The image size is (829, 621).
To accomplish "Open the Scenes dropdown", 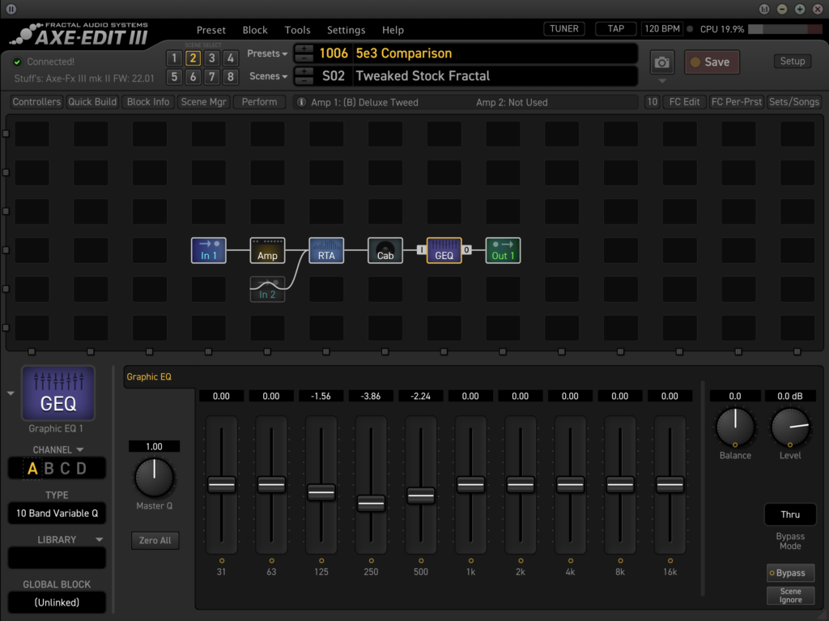I will click(268, 76).
